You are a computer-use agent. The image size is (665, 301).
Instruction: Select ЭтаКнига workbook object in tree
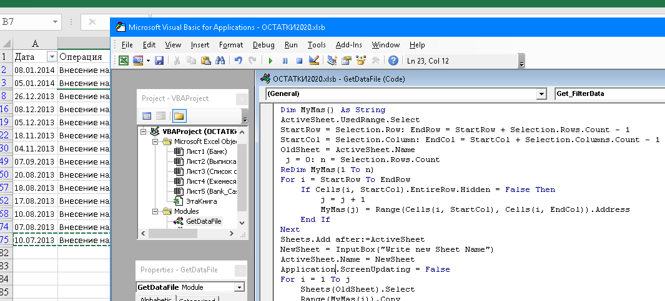click(195, 201)
